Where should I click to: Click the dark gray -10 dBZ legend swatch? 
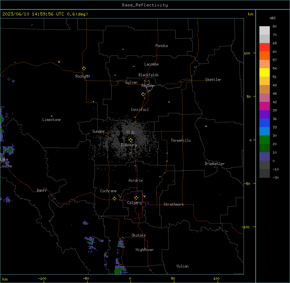click(264, 173)
